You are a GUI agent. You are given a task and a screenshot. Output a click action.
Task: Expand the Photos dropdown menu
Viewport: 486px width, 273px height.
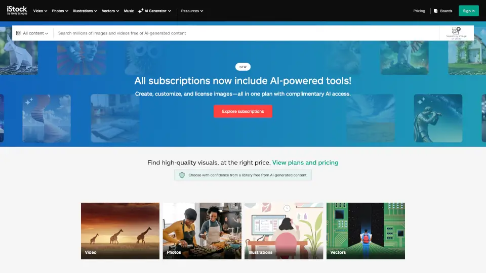[60, 11]
